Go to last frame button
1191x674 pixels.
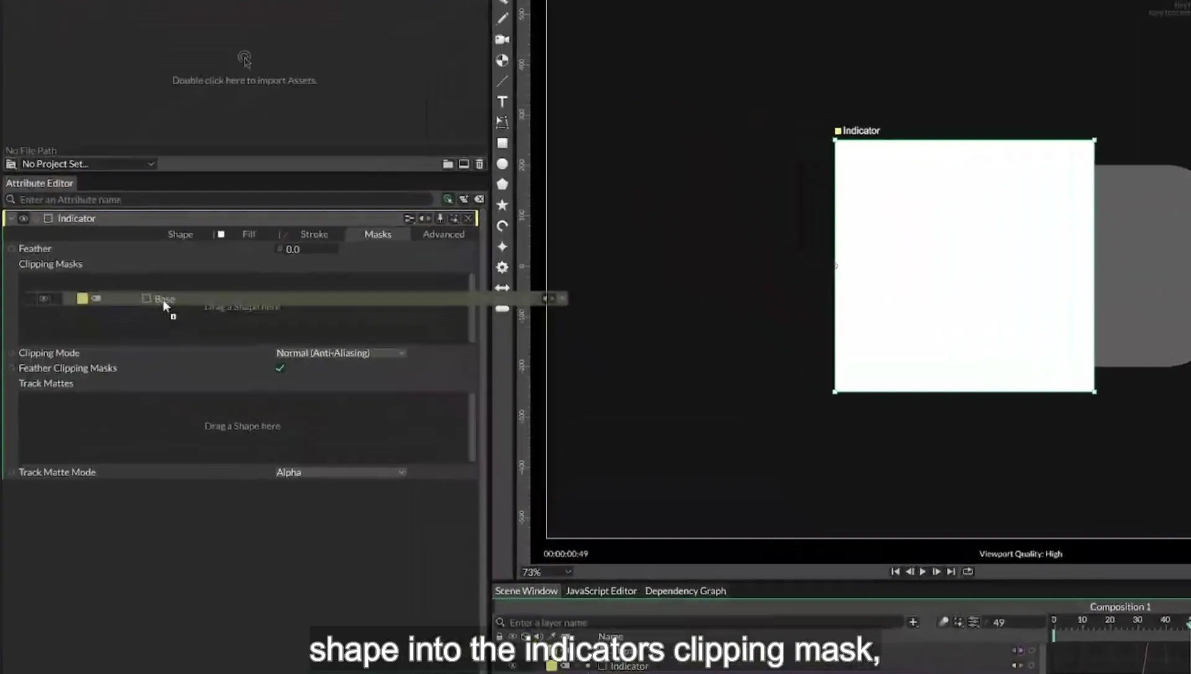tap(951, 572)
